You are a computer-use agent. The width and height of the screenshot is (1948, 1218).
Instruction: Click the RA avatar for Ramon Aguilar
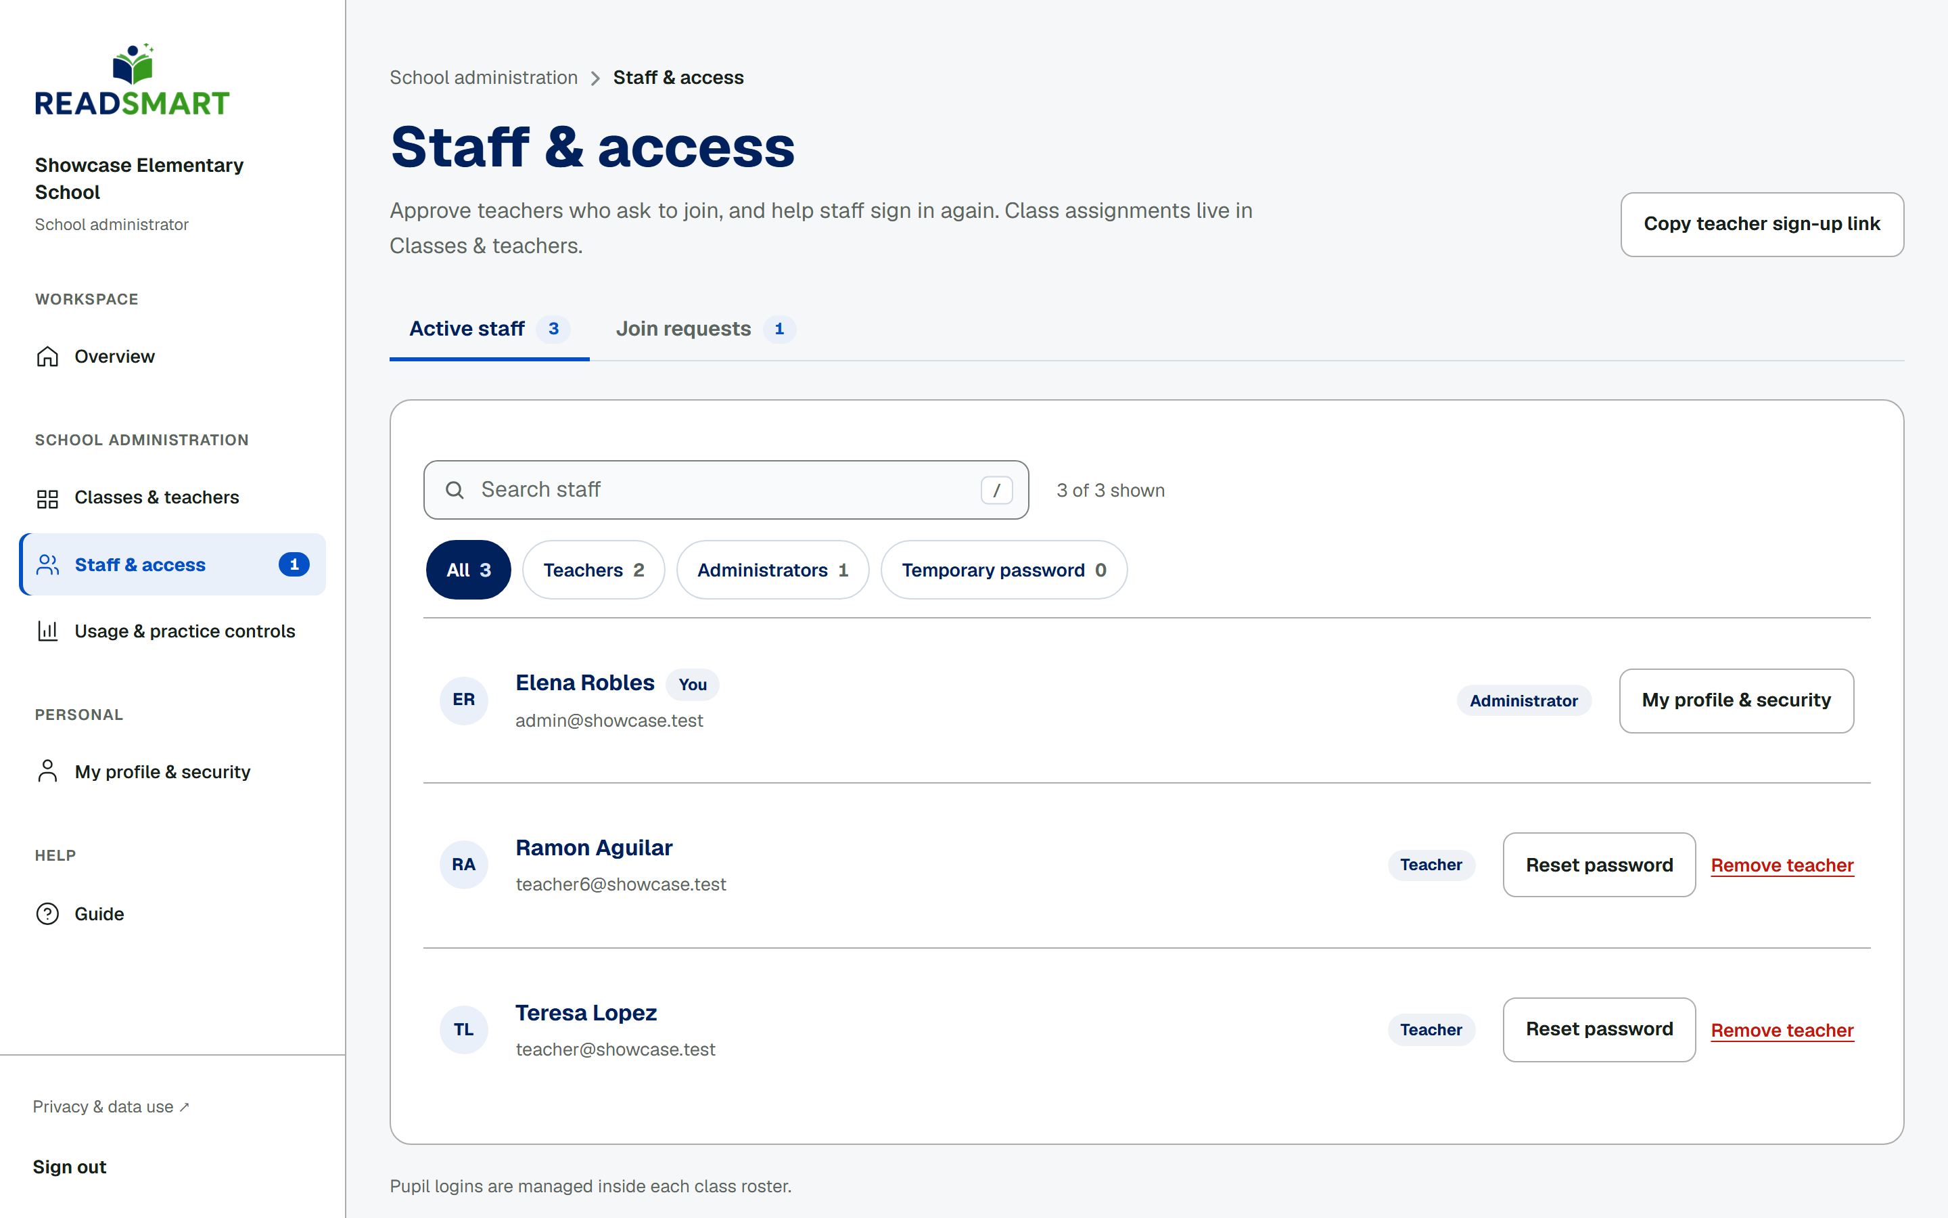pos(463,864)
